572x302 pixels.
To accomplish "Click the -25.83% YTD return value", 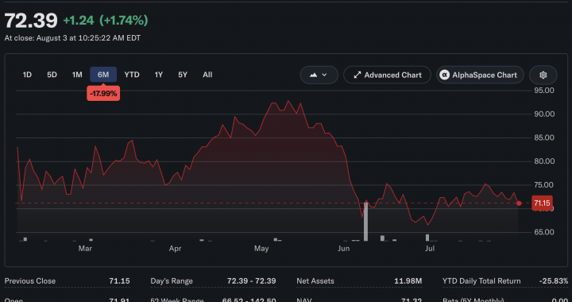I will coord(554,281).
